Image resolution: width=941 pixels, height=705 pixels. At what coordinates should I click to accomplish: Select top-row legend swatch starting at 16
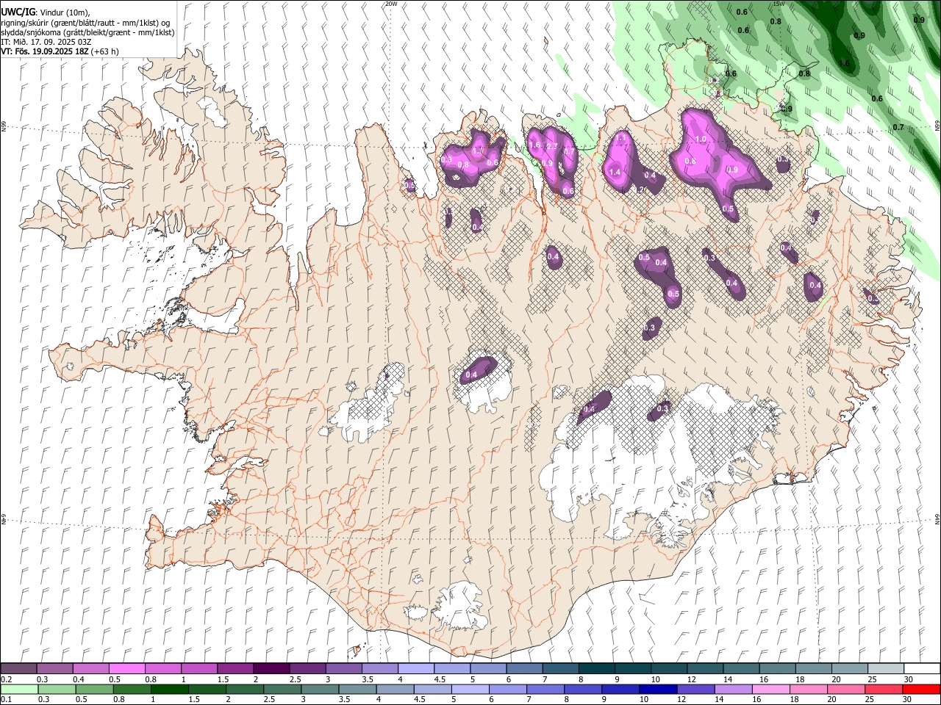tap(776, 669)
